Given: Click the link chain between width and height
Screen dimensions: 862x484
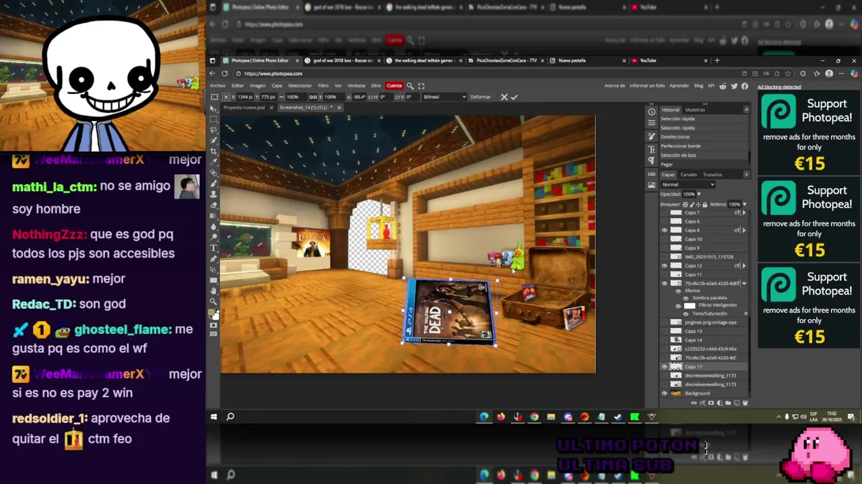Looking at the screenshot, I should pos(313,97).
